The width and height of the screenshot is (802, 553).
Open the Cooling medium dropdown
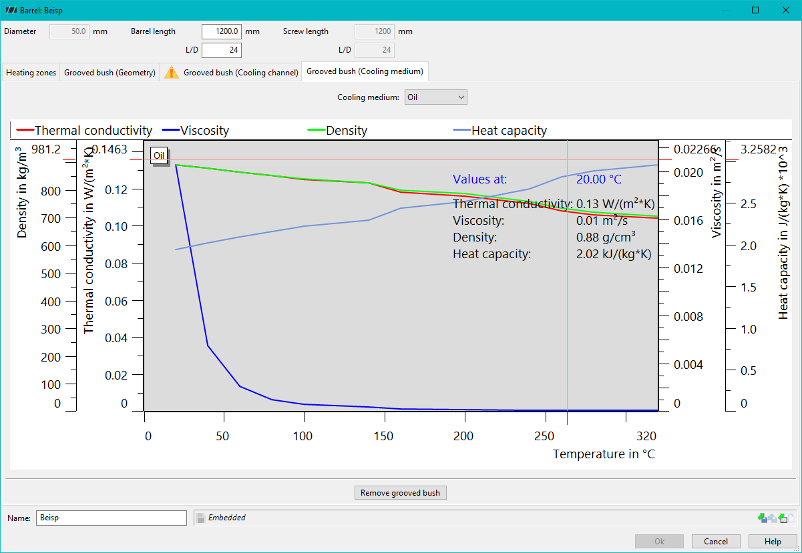(436, 97)
